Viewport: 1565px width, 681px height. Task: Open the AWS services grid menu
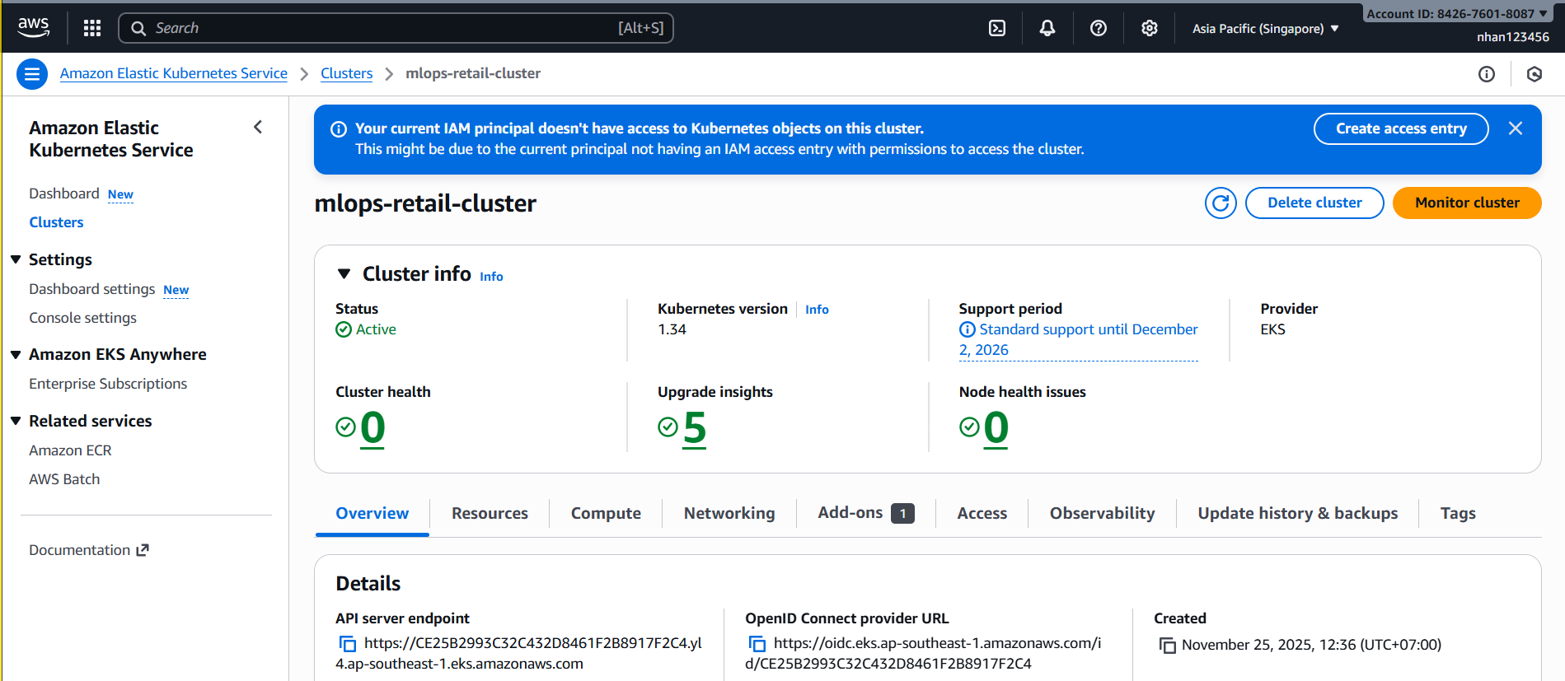[x=92, y=28]
